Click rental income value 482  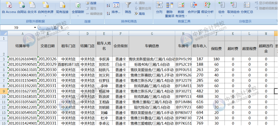200,91
